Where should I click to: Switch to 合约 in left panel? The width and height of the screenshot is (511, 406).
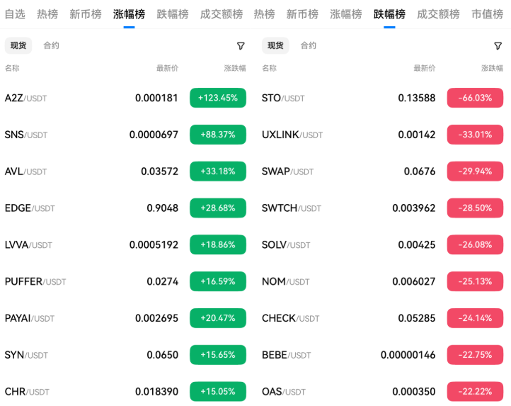pos(51,45)
